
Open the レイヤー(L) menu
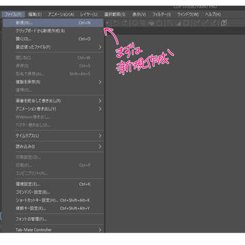(x=88, y=14)
